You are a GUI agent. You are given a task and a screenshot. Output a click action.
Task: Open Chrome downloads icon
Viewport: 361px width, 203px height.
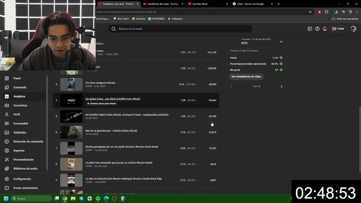336,12
